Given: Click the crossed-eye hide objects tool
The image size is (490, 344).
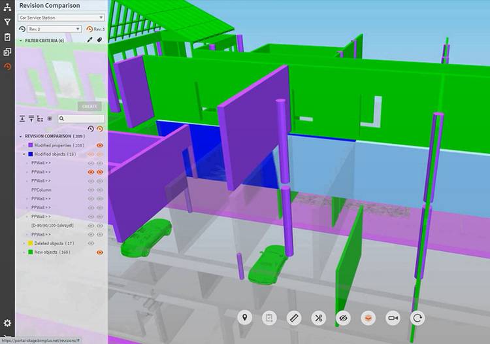Looking at the screenshot, I should click(x=343, y=318).
